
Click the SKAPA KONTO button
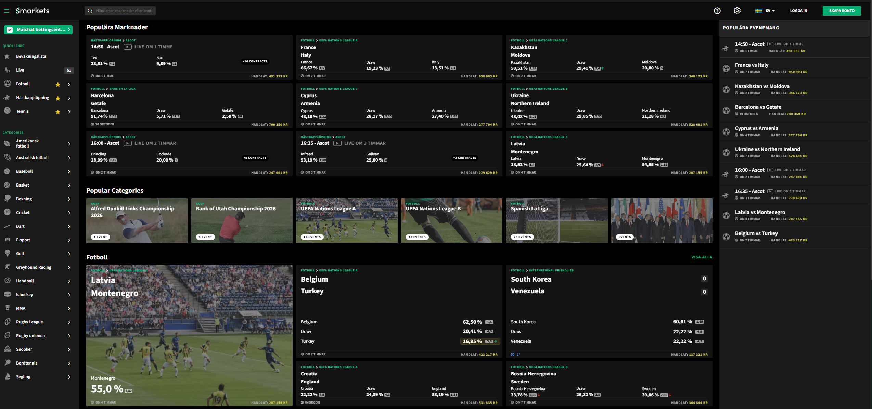(842, 11)
